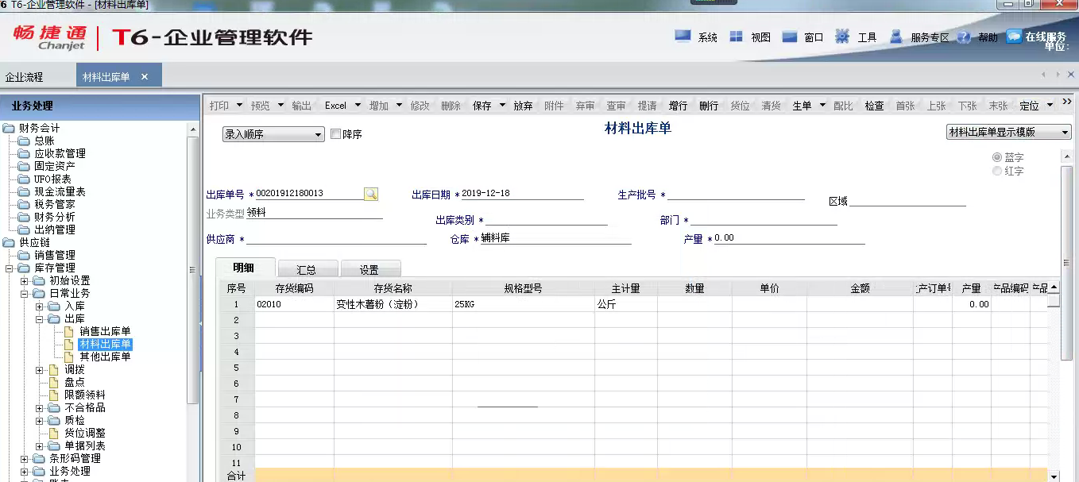Screen dimensions: 1079x482
Task: Click the 工具 gear icon
Action: tap(842, 36)
